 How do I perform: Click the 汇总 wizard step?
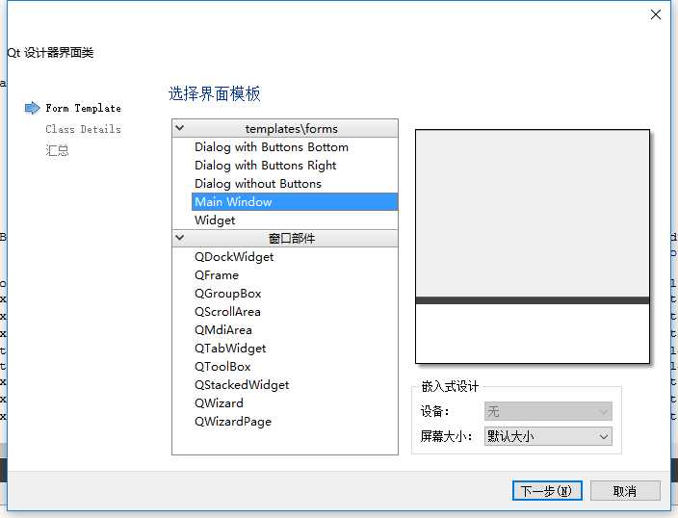click(x=57, y=150)
